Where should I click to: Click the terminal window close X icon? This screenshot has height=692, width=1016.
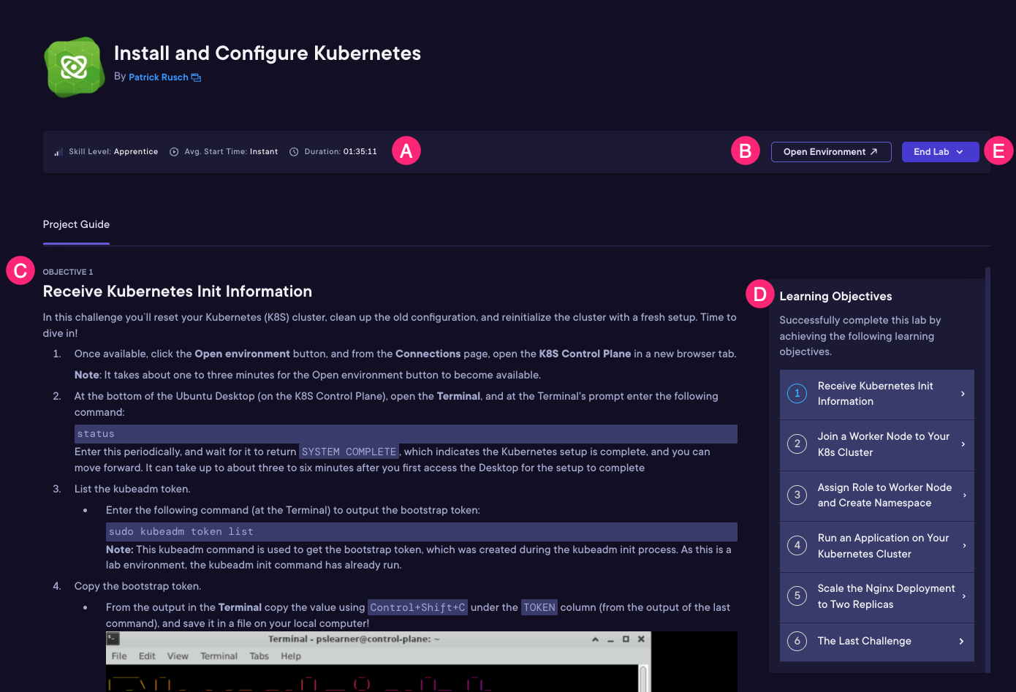(x=641, y=639)
